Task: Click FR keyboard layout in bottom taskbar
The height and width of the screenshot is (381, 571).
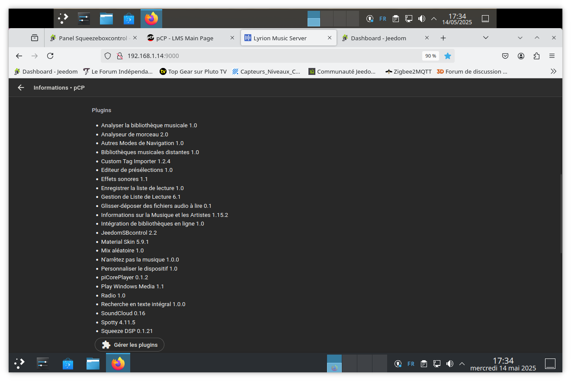Action: 411,364
